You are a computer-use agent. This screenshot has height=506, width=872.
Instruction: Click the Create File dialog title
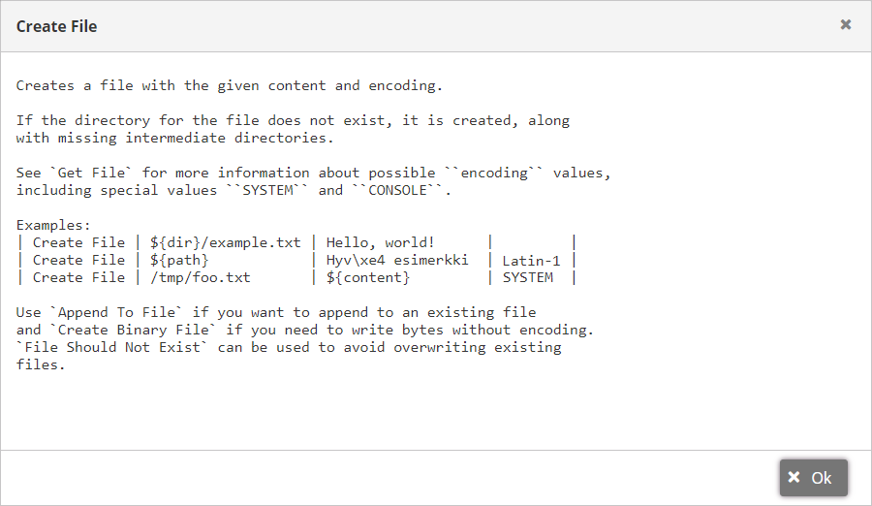coord(57,26)
